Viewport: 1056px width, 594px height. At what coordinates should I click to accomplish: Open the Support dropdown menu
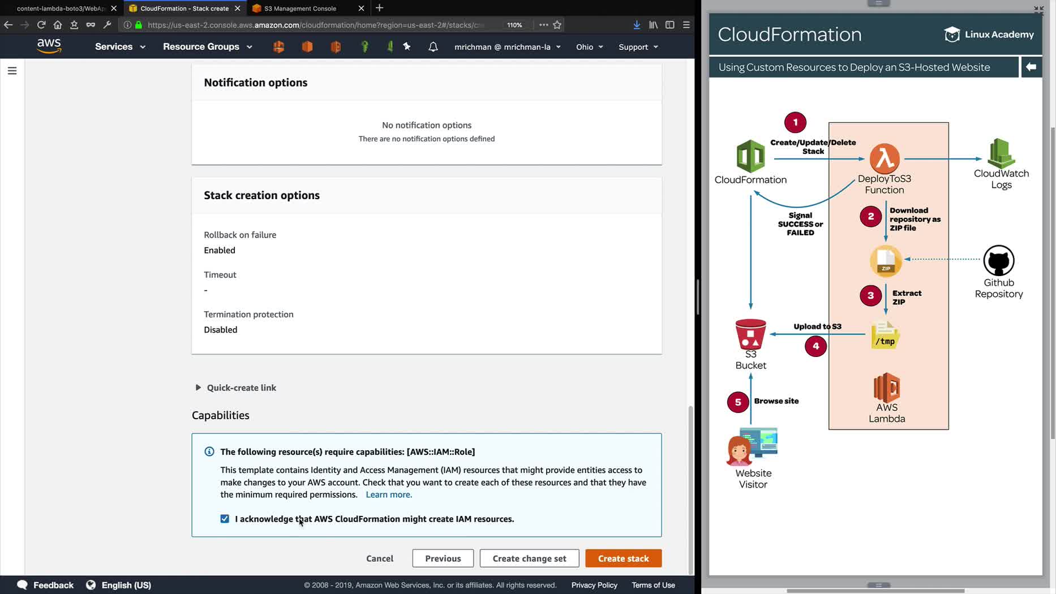638,47
